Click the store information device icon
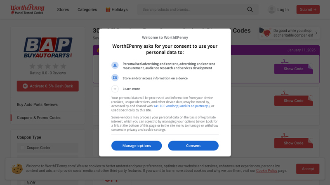Image resolution: width=330 pixels, height=185 pixels. pos(115,78)
